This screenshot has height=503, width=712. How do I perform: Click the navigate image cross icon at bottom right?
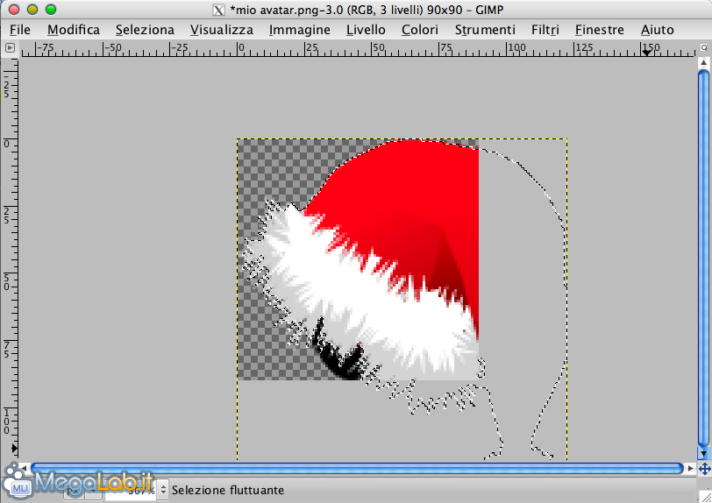click(x=704, y=469)
